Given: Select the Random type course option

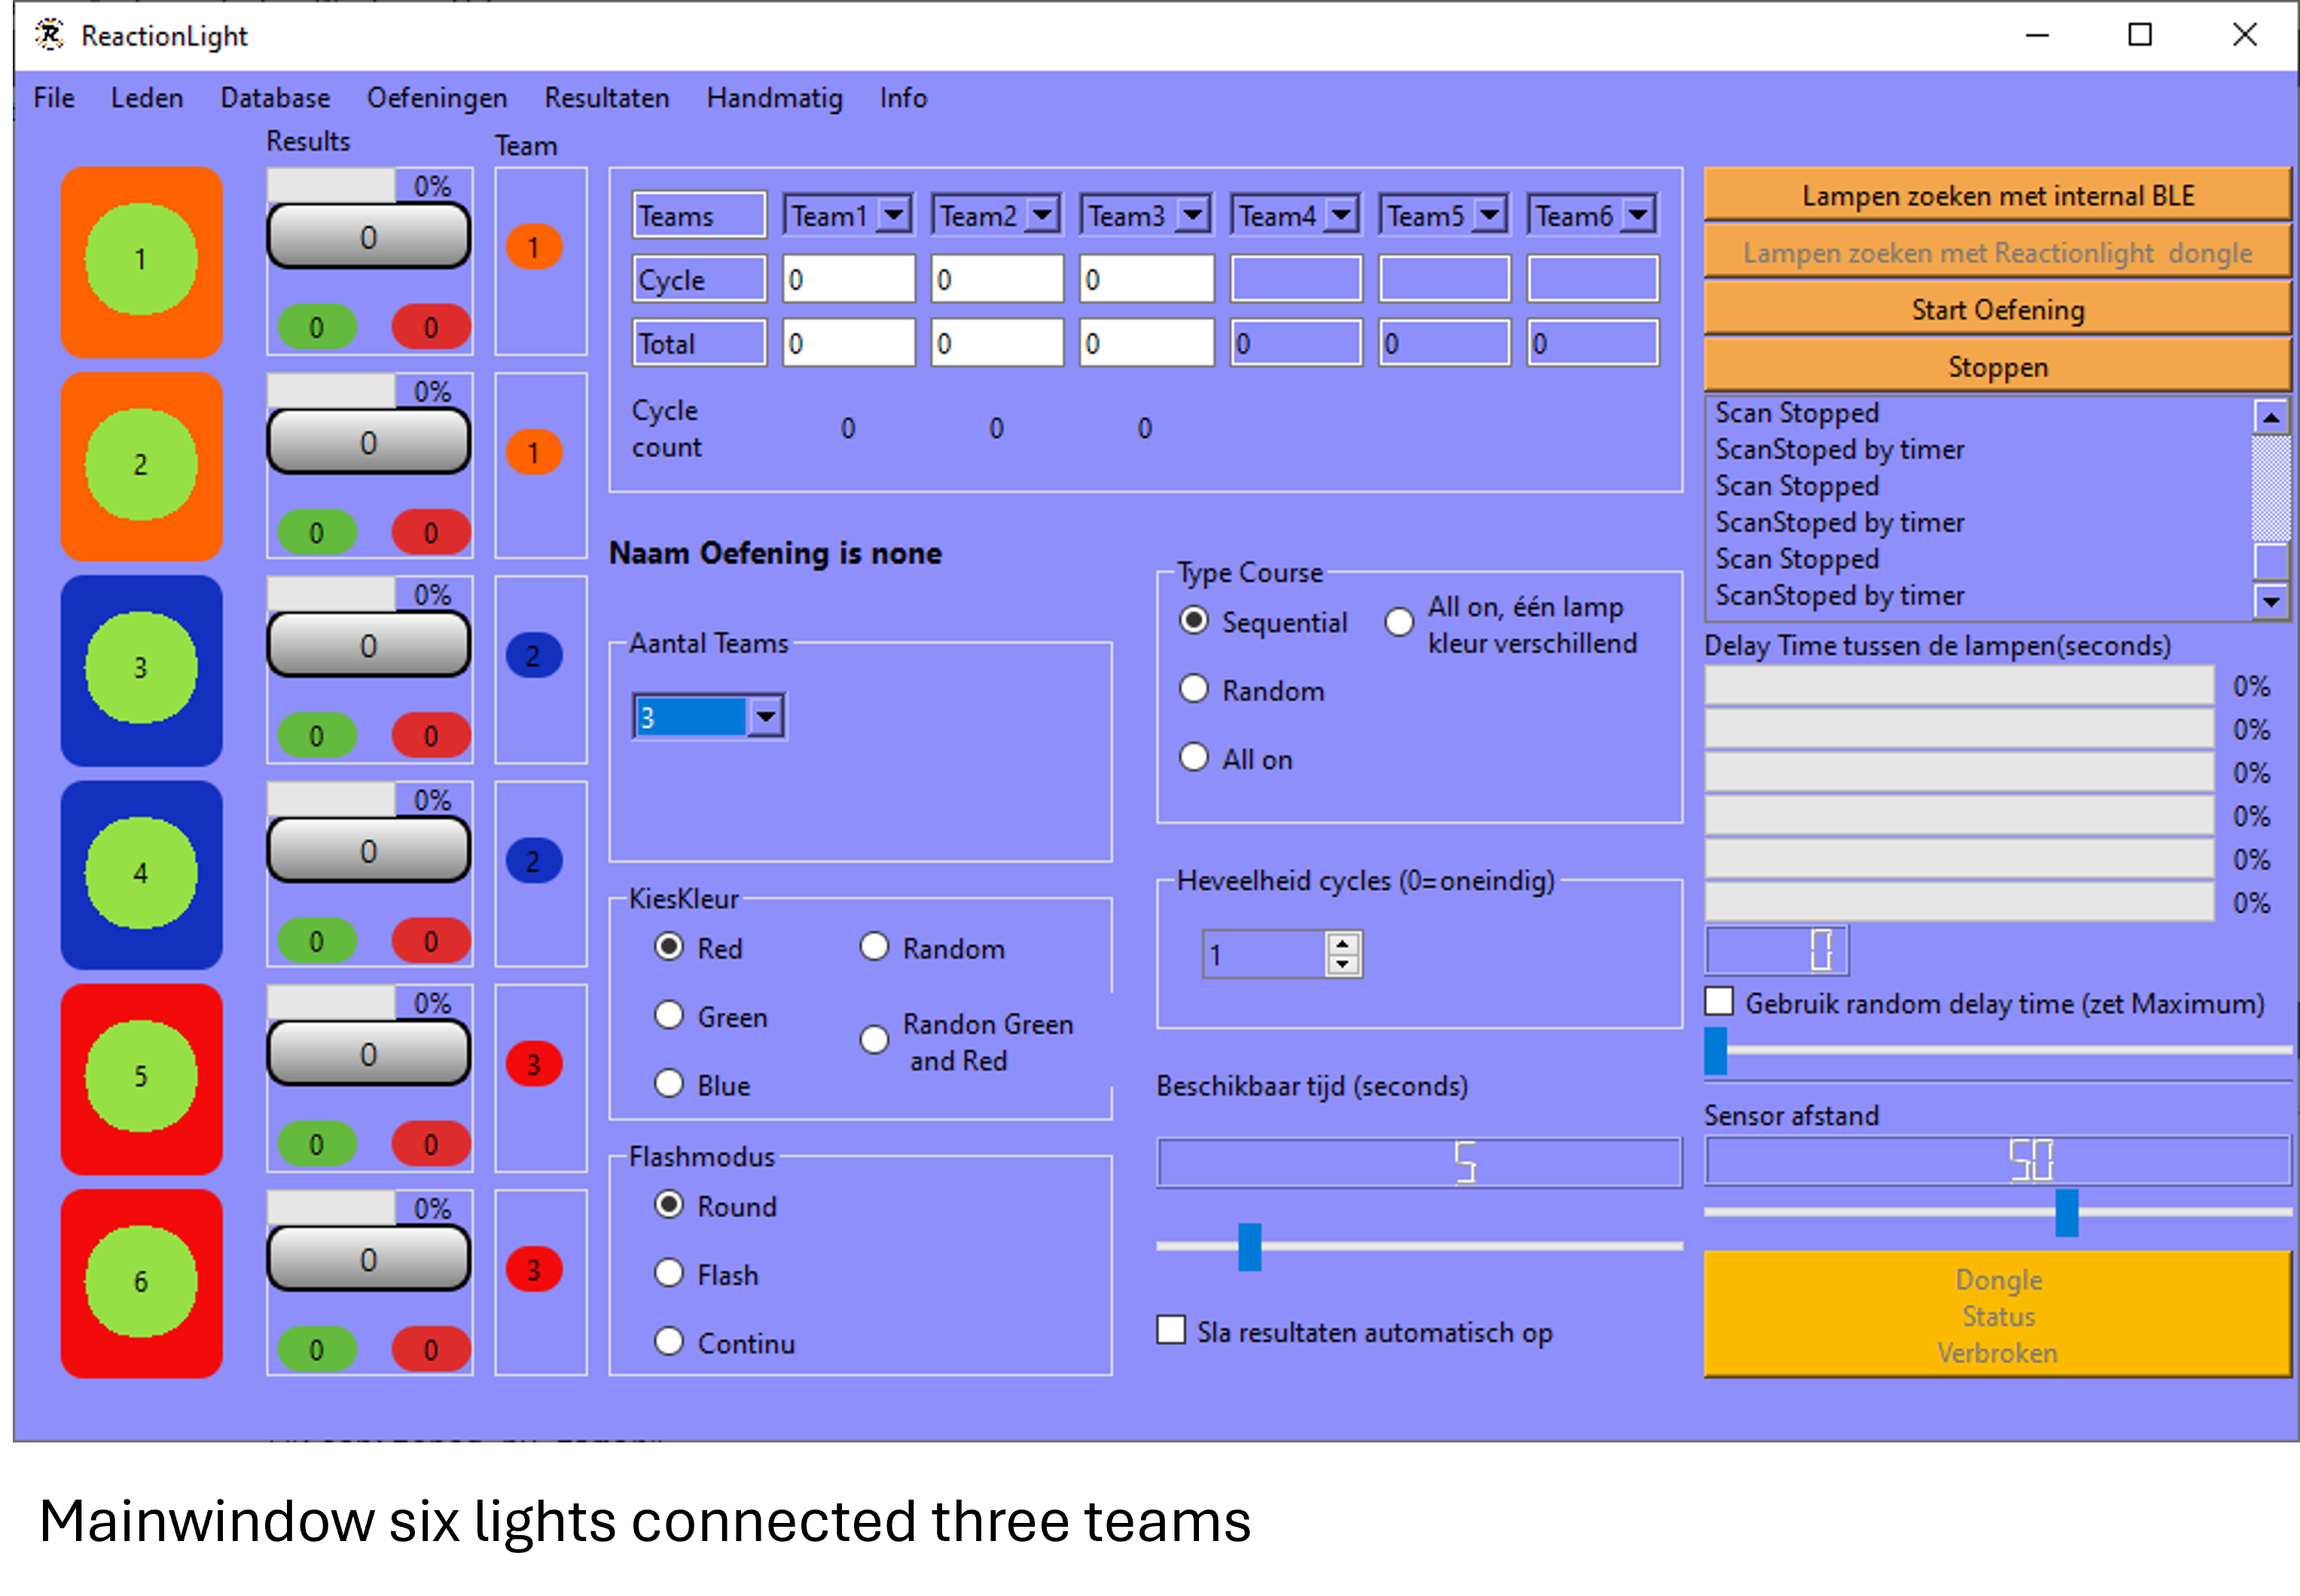Looking at the screenshot, I should [x=1194, y=690].
